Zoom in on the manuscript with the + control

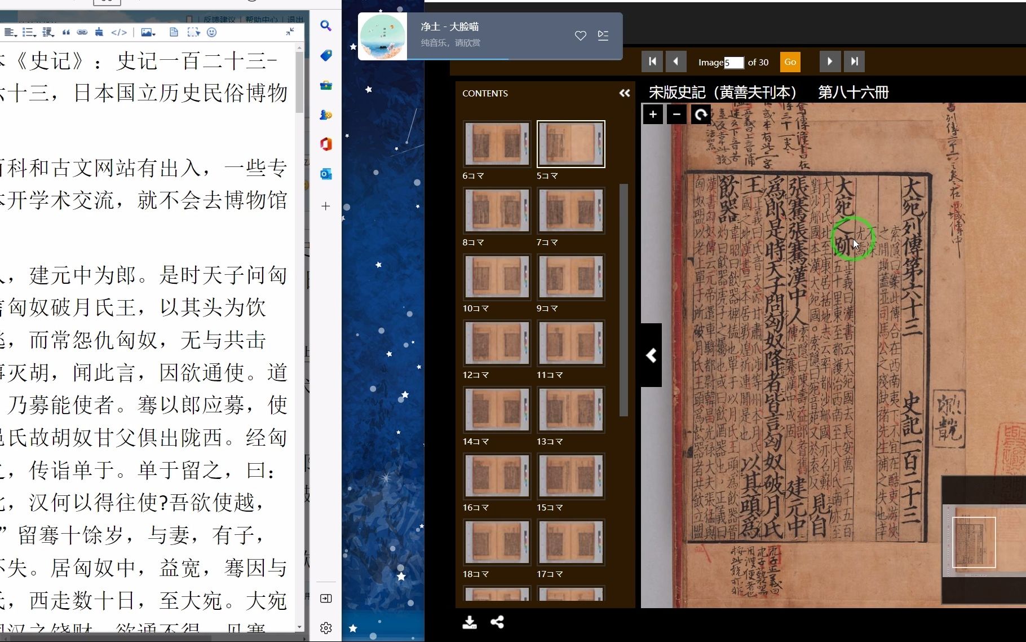[x=653, y=115]
